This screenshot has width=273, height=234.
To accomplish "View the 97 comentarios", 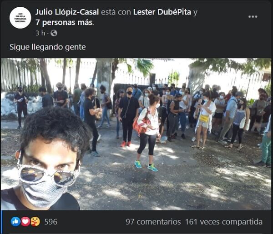I will click(153, 222).
